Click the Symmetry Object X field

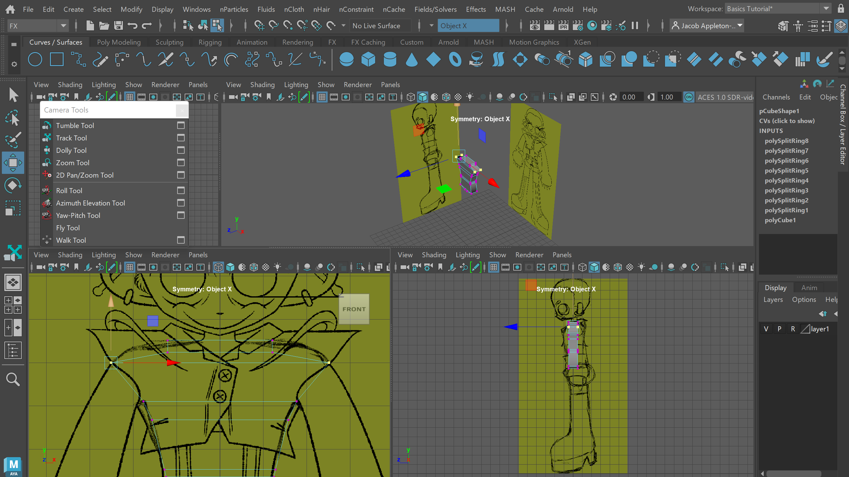coord(468,26)
